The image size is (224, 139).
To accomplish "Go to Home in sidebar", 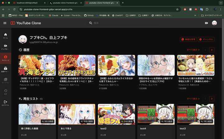I will pyautogui.click(x=5, y=36).
